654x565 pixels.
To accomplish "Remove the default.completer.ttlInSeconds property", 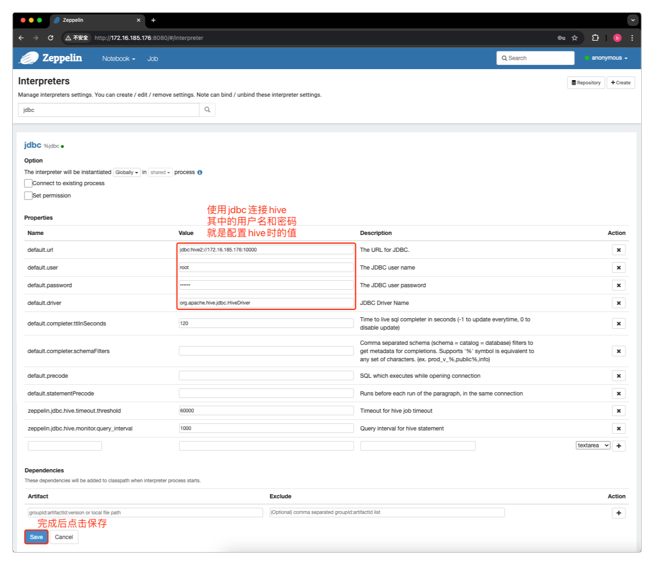I will tap(619, 323).
